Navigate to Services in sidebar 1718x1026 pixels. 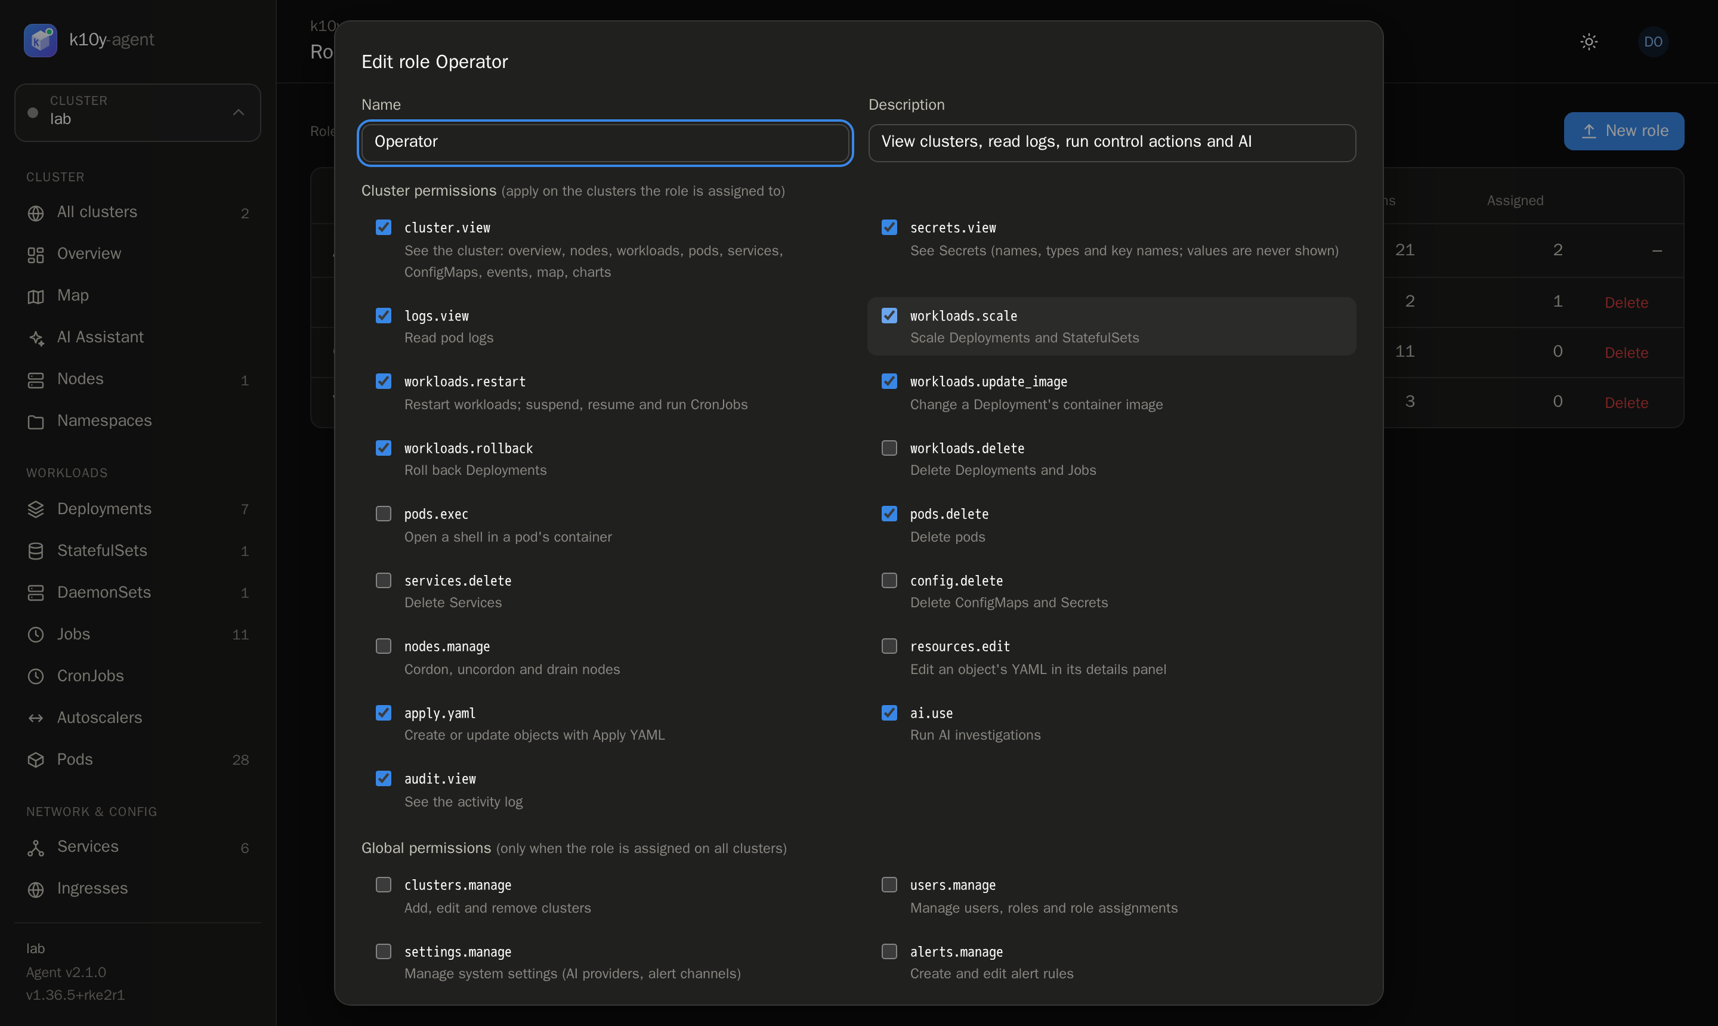(x=138, y=847)
